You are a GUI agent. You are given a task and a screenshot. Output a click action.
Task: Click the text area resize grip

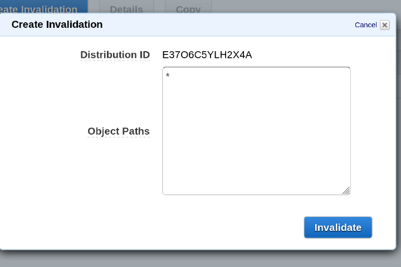(x=346, y=190)
